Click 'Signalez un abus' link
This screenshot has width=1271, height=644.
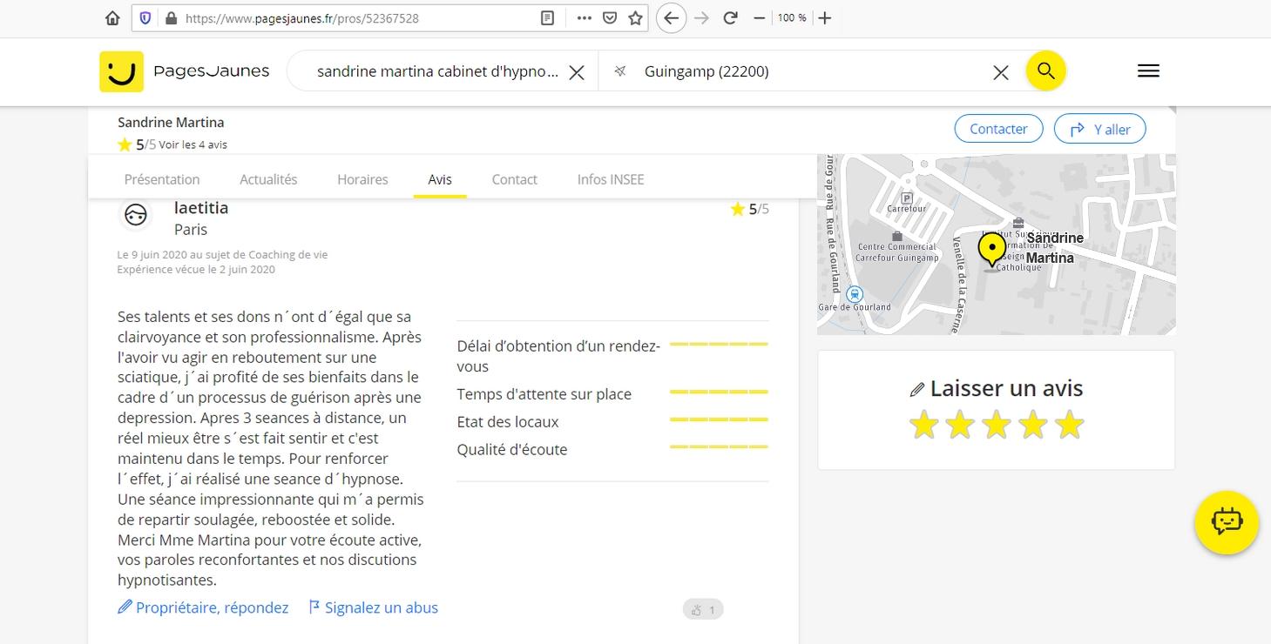(374, 607)
